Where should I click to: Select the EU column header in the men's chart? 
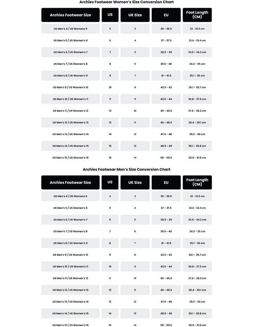(x=166, y=183)
